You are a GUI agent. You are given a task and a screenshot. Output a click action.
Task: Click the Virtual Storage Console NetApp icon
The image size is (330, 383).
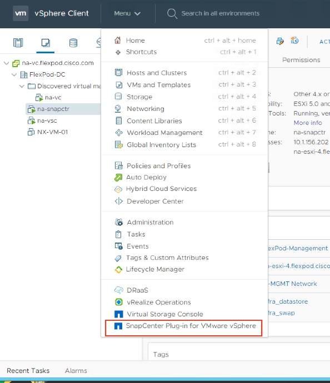coord(118,314)
